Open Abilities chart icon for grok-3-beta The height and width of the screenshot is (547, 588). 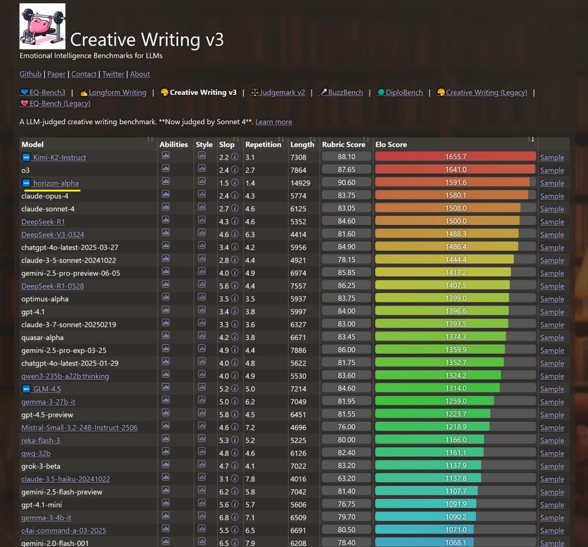[x=166, y=465]
